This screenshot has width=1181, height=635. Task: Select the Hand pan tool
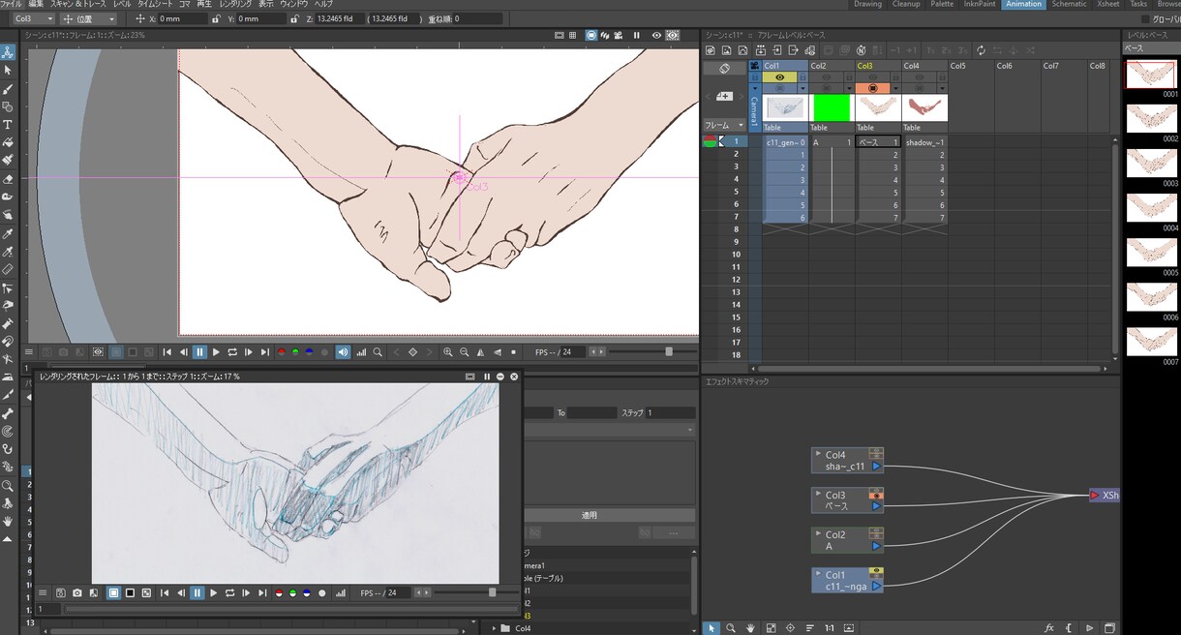coord(8,521)
